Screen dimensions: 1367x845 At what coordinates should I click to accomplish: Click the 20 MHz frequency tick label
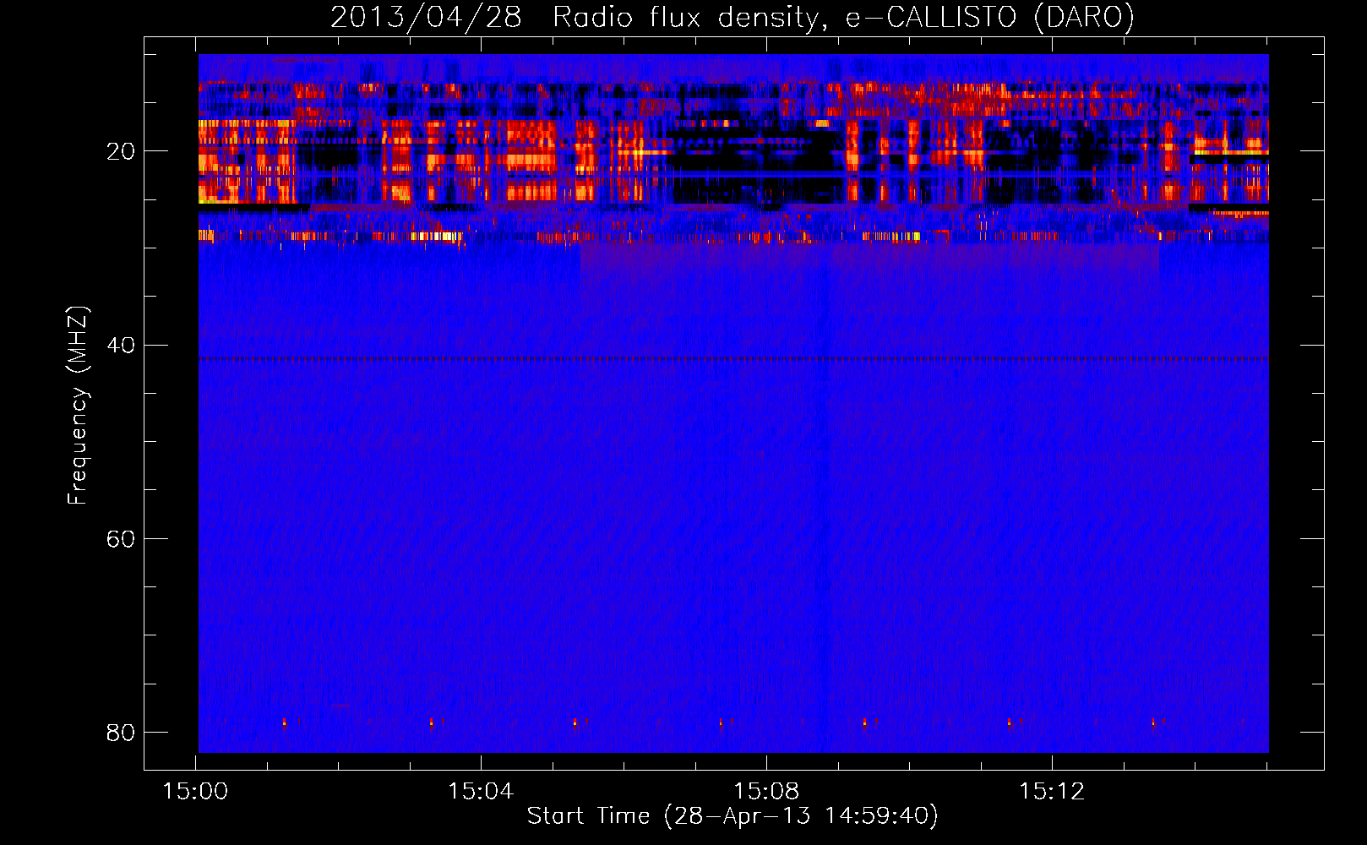pyautogui.click(x=121, y=152)
